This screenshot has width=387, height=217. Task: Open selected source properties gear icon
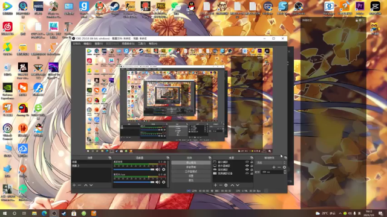pyautogui.click(x=226, y=185)
